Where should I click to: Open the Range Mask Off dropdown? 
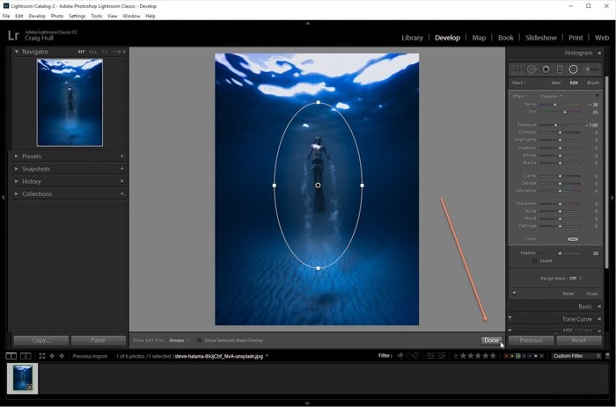tap(576, 279)
